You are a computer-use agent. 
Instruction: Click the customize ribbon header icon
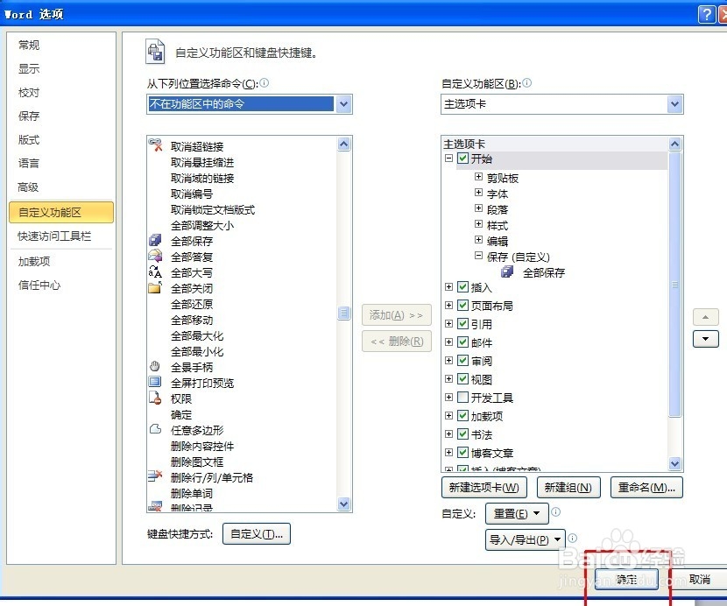click(x=155, y=51)
